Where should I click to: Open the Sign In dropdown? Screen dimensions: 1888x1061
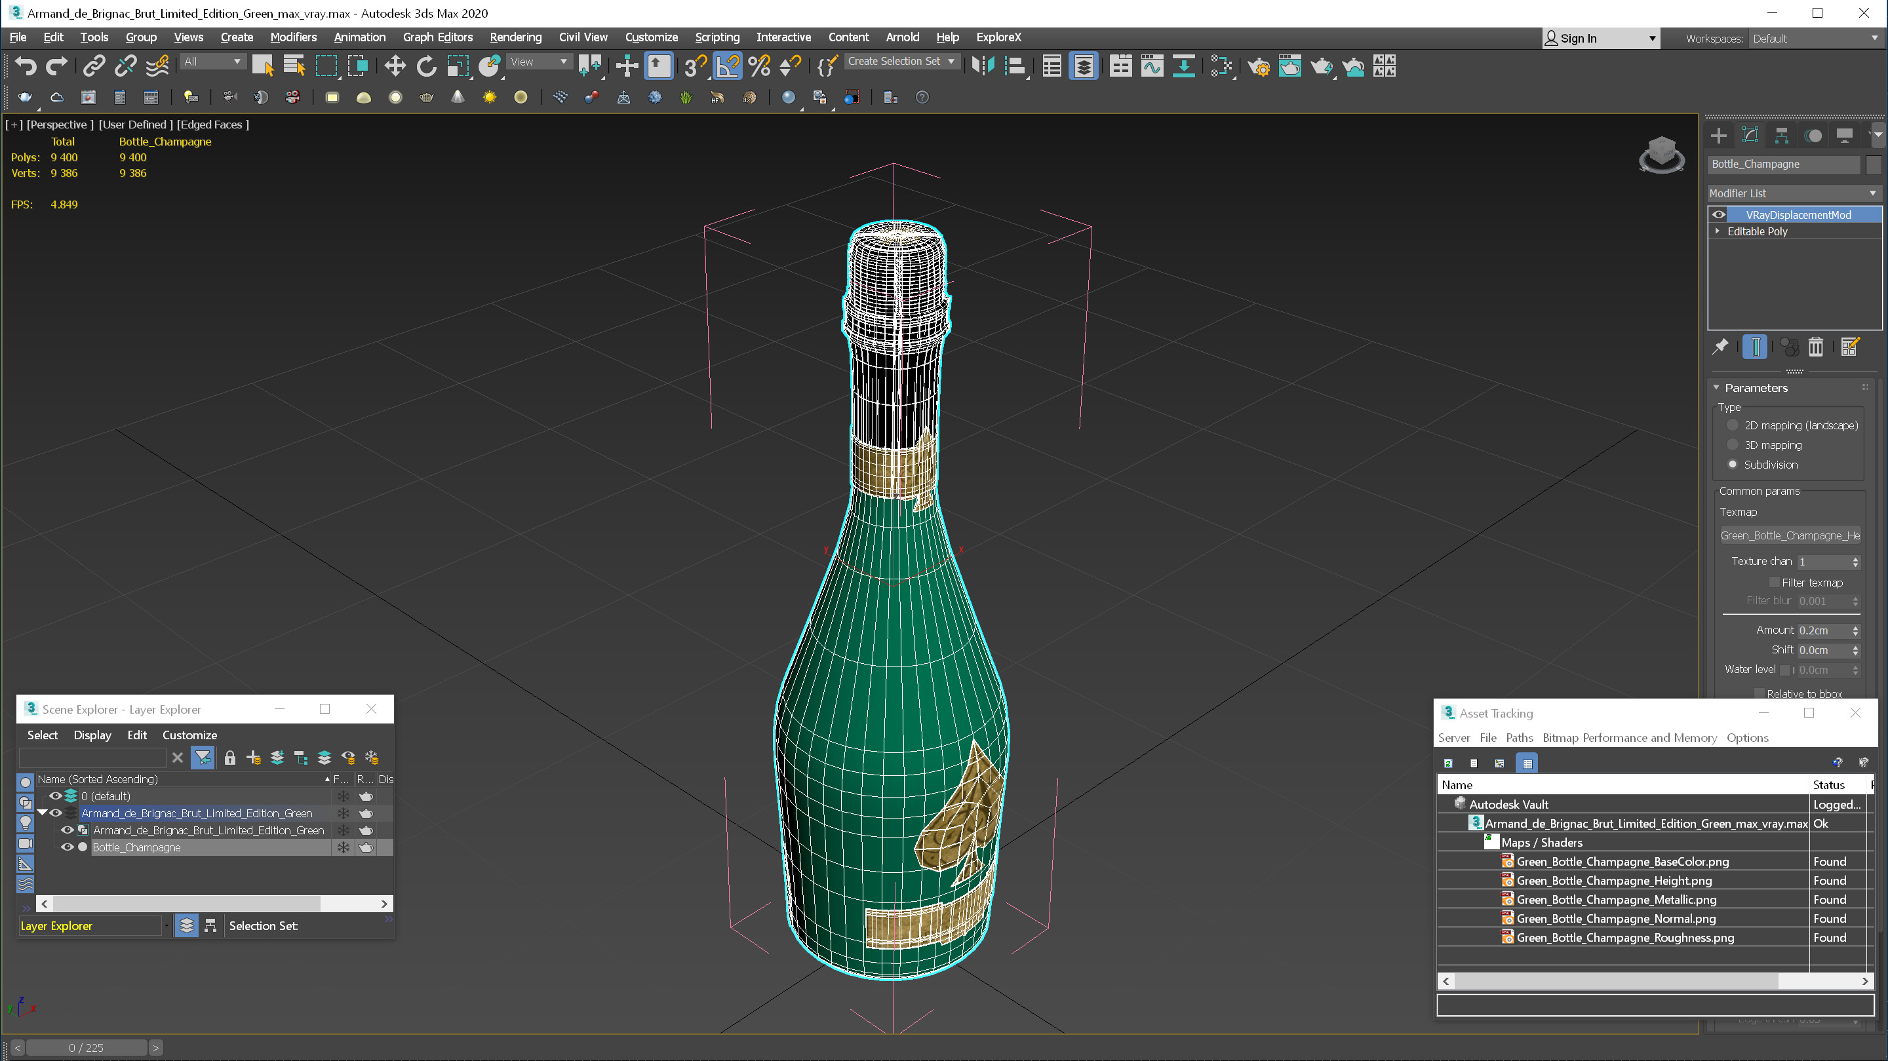point(1600,39)
